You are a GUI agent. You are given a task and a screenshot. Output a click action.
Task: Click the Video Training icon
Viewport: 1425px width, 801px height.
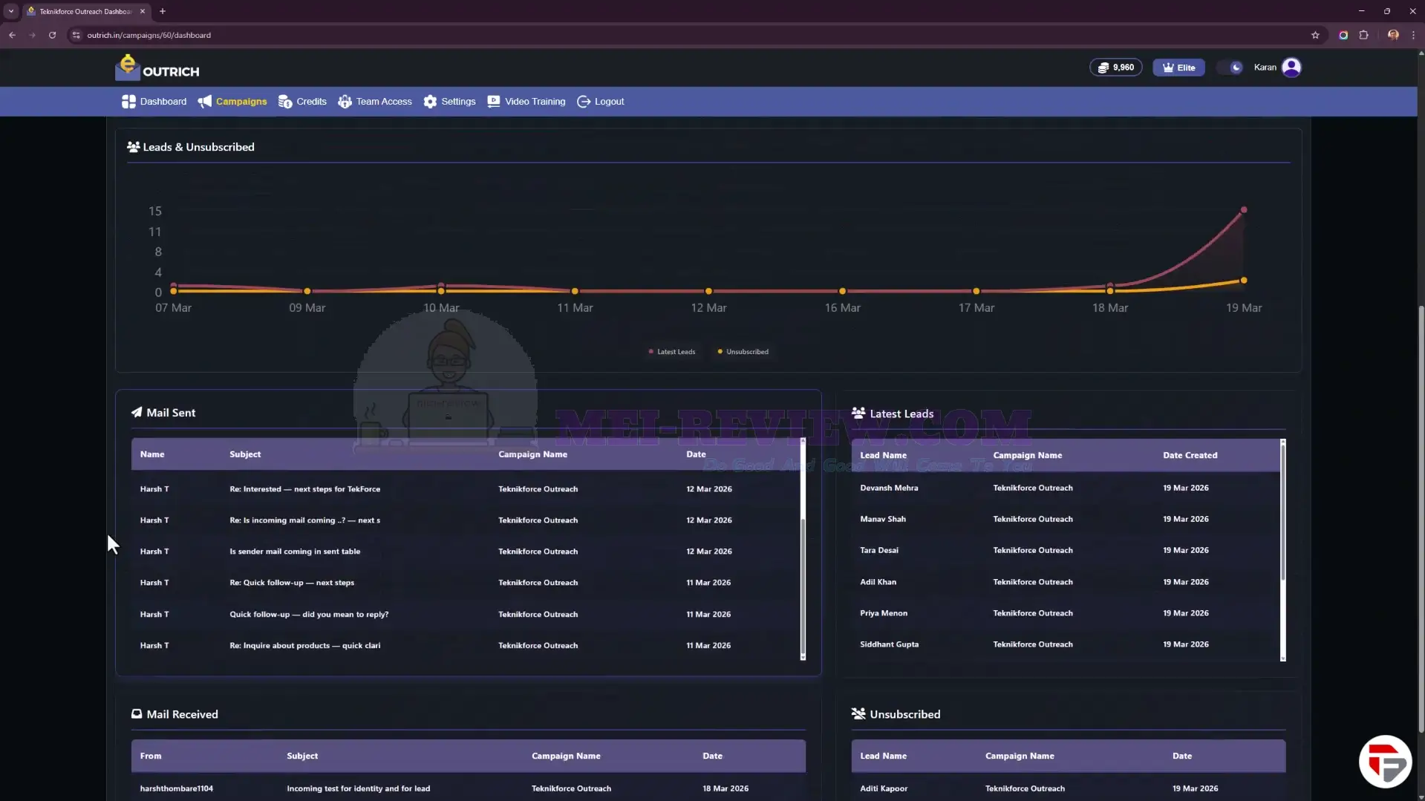pyautogui.click(x=494, y=102)
